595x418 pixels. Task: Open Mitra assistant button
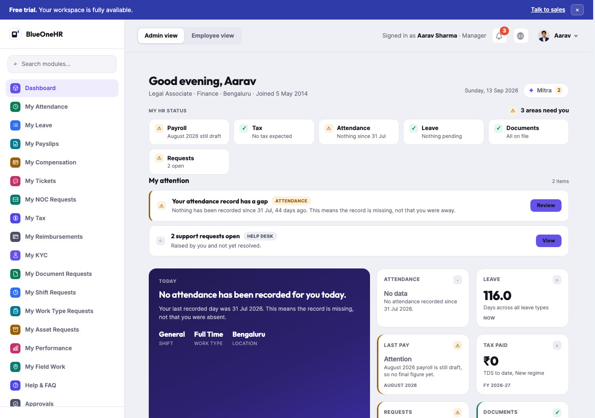tap(546, 91)
